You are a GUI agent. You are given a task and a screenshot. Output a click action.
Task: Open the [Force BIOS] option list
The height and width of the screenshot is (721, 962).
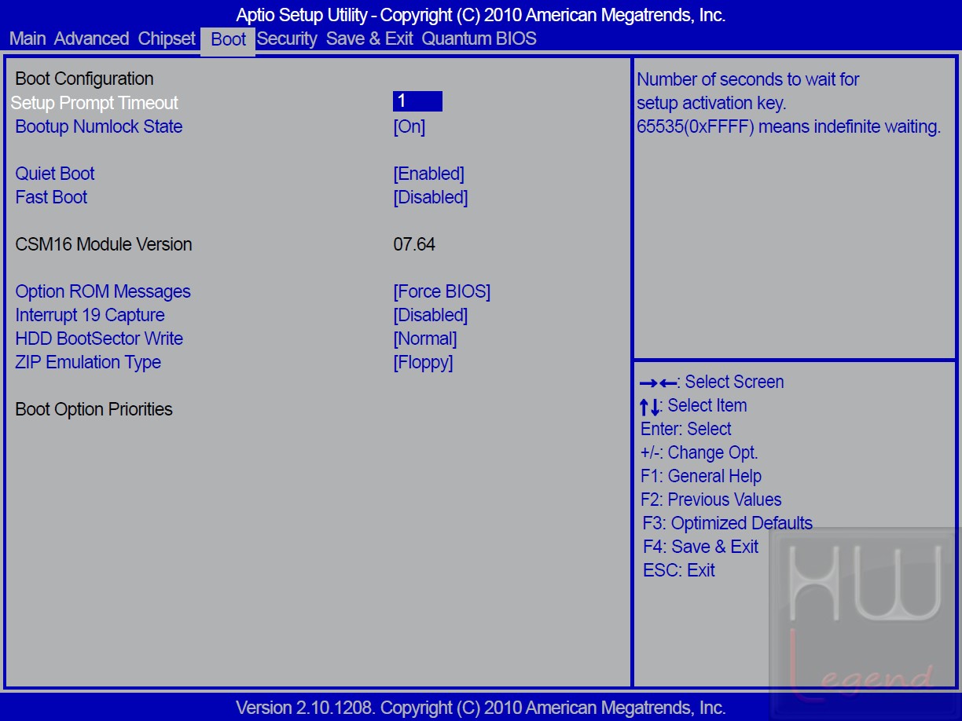(x=442, y=291)
